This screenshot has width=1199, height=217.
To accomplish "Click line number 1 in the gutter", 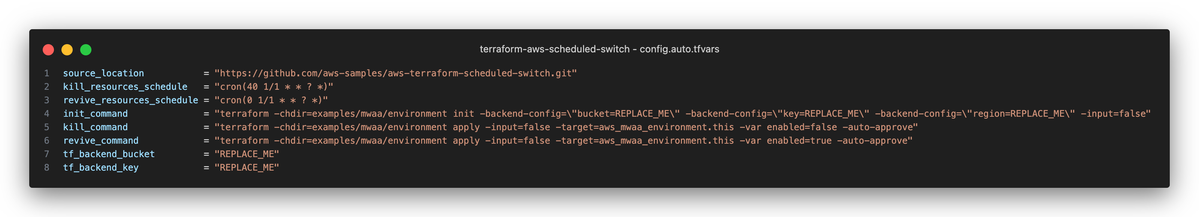I will tap(46, 73).
